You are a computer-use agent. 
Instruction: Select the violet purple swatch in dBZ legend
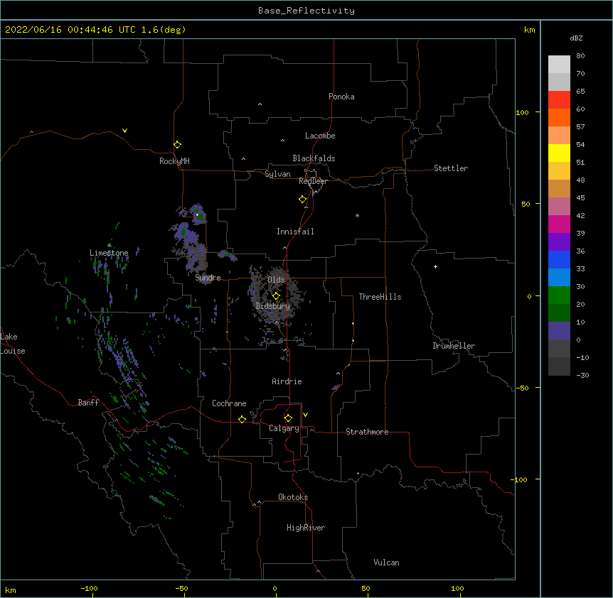[x=559, y=242]
